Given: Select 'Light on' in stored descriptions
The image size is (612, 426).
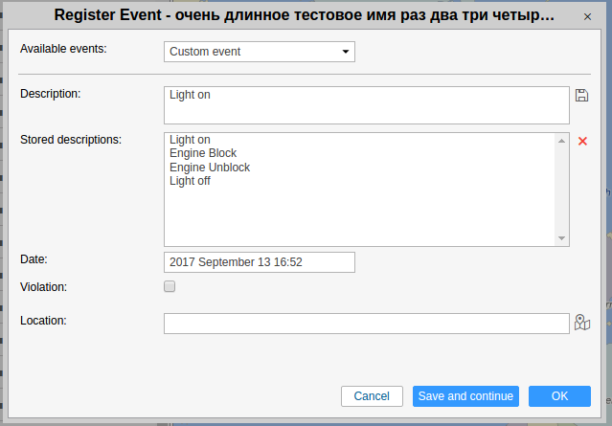Looking at the screenshot, I should coord(190,140).
